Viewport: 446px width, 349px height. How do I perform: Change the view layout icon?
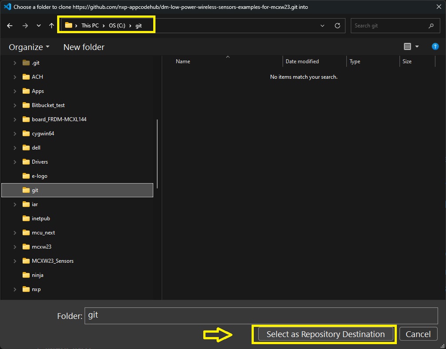tap(407, 47)
